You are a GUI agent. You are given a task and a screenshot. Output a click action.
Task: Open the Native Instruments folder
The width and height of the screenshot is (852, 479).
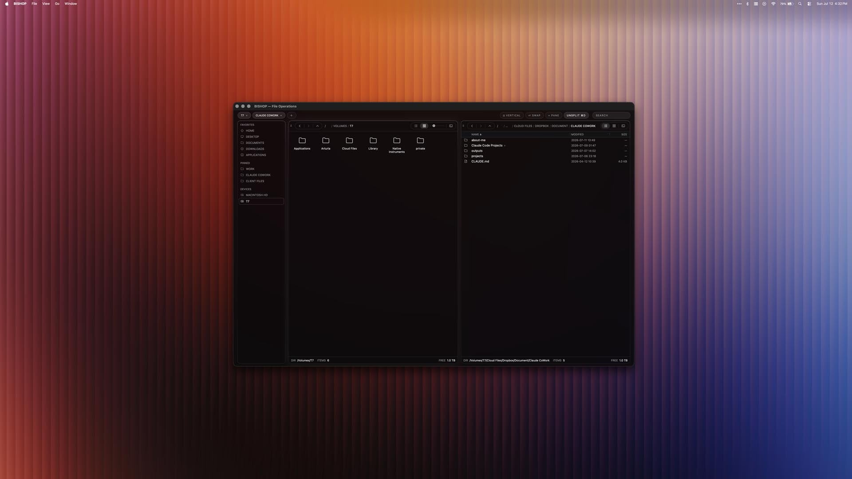[397, 145]
